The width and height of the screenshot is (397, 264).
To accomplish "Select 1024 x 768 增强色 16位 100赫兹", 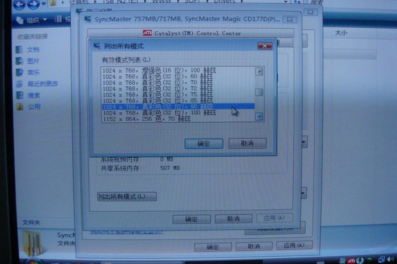I will pyautogui.click(x=178, y=70).
